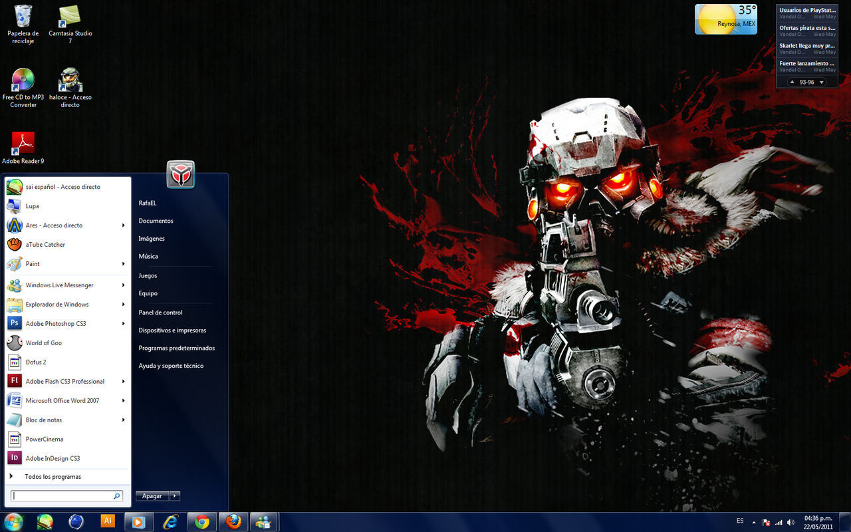Screen dimensions: 851x532
Task: Open the 'Skarlet llega muy pr...' feed headline
Action: click(x=806, y=46)
